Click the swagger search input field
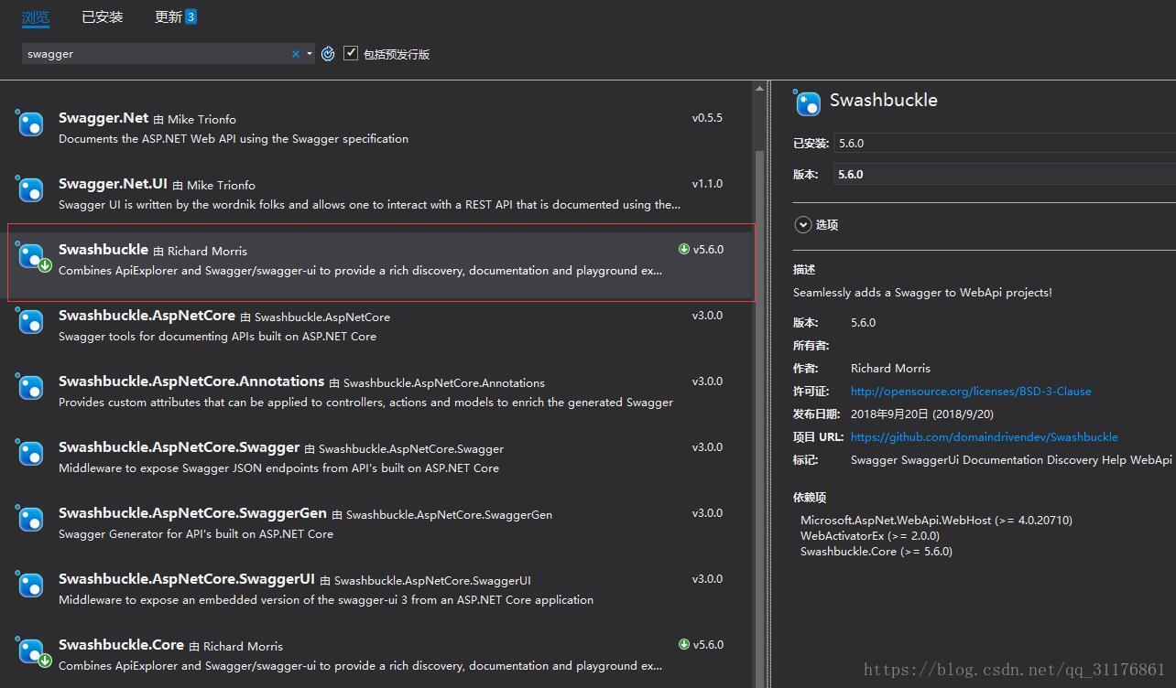 point(156,54)
